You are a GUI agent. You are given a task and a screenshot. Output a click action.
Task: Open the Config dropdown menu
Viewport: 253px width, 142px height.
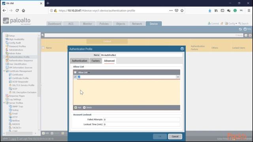(231, 24)
